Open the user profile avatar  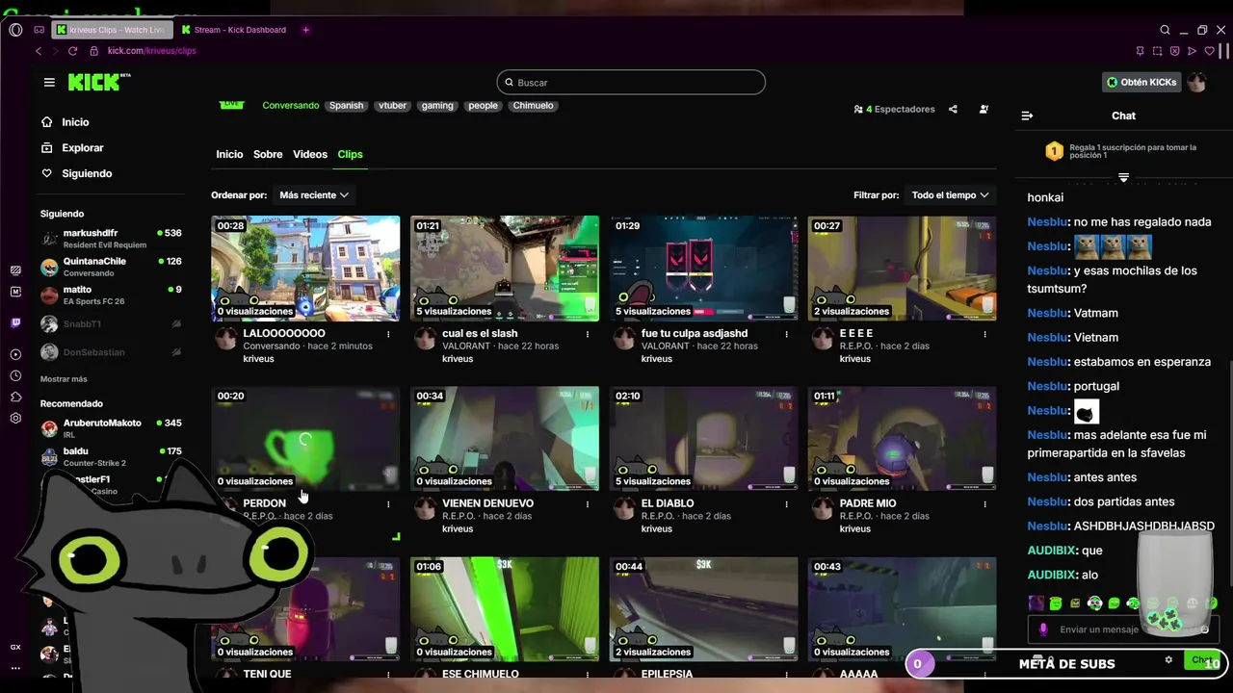point(1196,83)
